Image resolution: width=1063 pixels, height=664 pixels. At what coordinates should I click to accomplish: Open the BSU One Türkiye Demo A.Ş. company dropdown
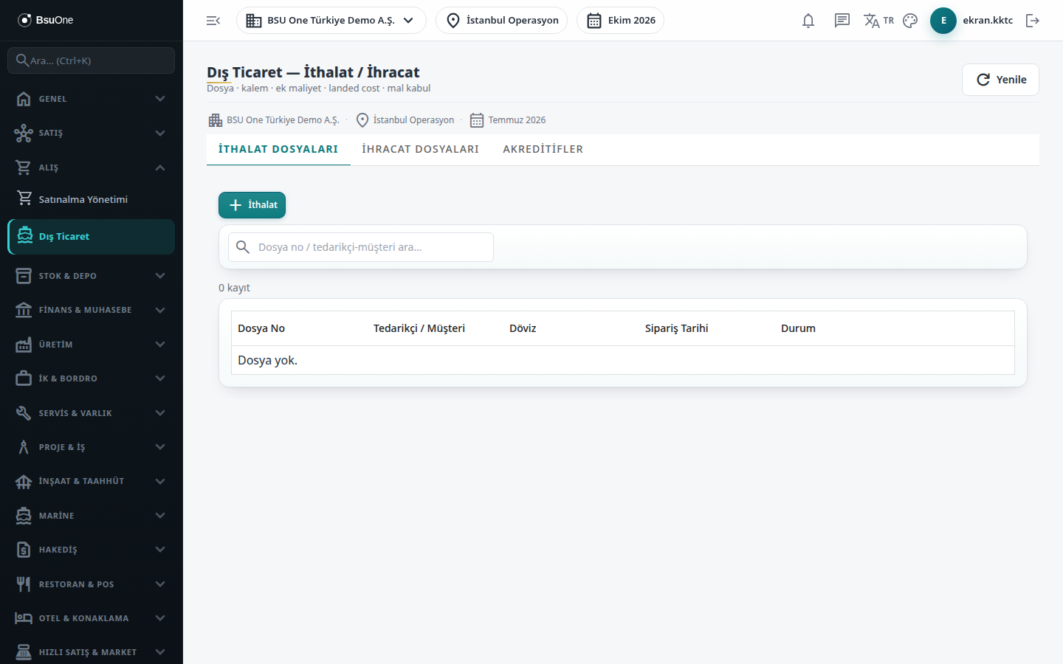coord(331,21)
